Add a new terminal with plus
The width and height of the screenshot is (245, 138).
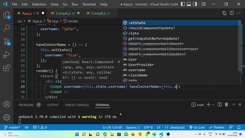click(x=208, y=105)
